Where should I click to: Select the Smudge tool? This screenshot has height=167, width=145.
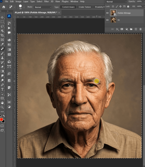point(2,76)
